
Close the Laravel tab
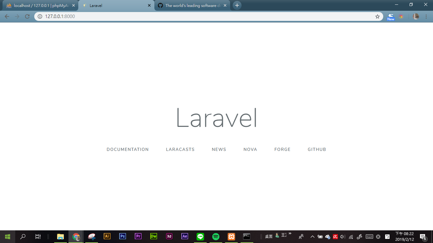click(149, 6)
